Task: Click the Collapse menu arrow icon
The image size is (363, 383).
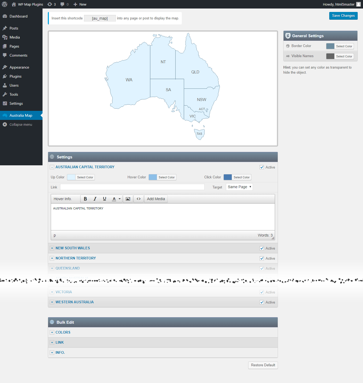Action: [x=5, y=124]
